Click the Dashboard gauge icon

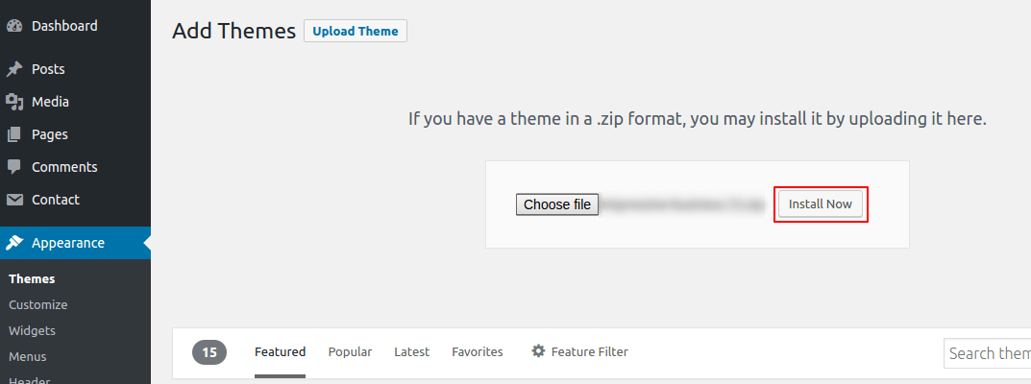pos(14,26)
